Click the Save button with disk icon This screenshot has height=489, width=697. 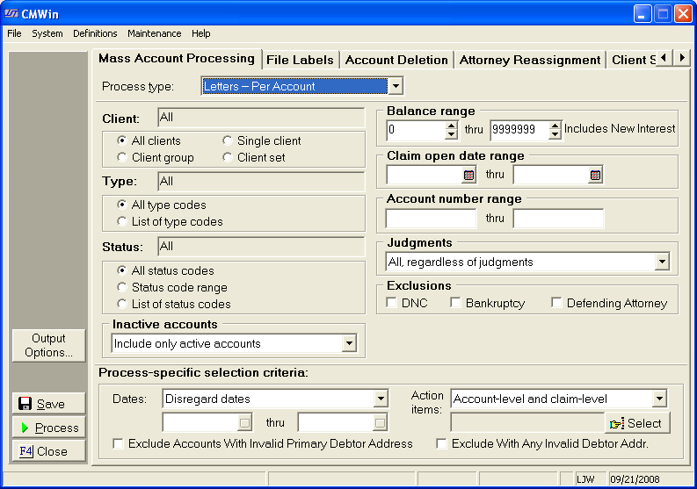49,404
